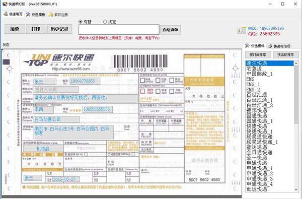Select 德邦快递 template

270,110
